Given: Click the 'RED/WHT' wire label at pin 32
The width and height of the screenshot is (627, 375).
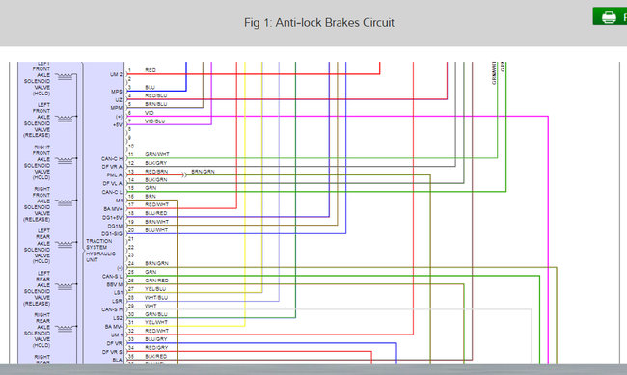Looking at the screenshot, I should 156,331.
